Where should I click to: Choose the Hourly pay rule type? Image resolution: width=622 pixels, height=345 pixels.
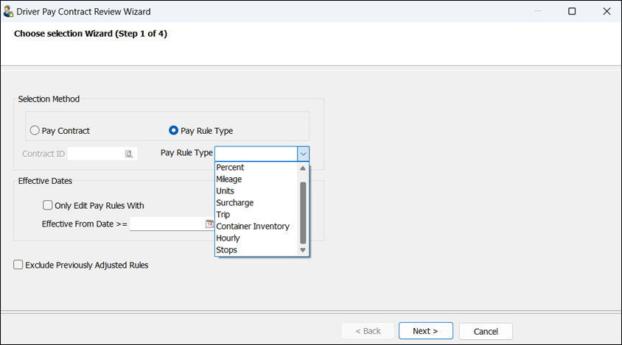(228, 238)
